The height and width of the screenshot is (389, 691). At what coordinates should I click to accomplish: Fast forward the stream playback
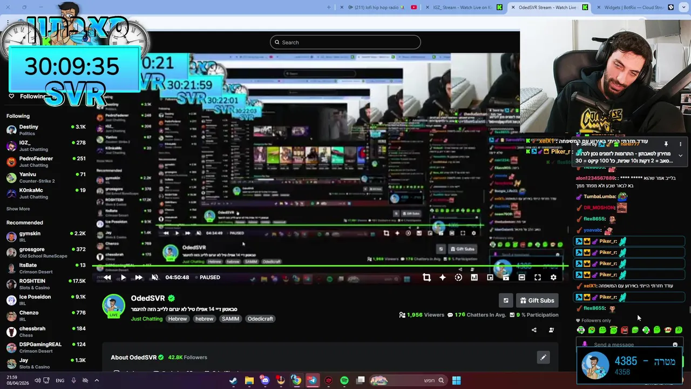pos(139,277)
